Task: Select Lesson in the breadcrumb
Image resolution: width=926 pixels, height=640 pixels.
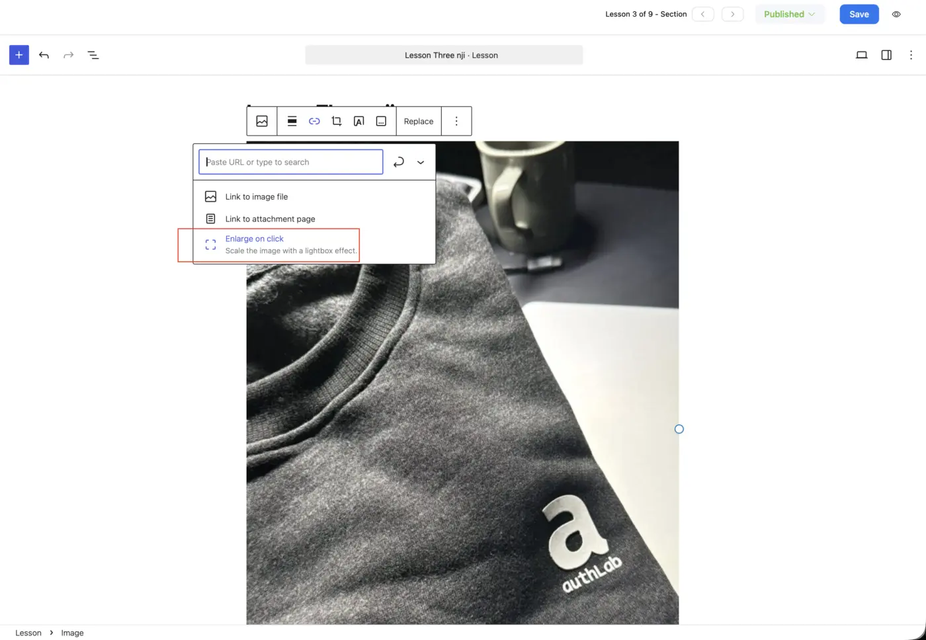Action: pyautogui.click(x=28, y=633)
